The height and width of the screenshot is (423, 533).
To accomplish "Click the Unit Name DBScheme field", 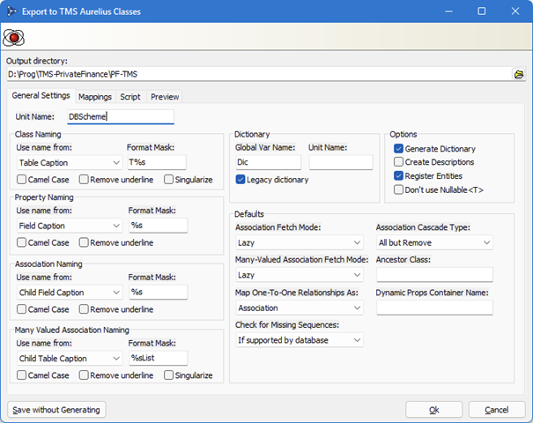I will 121,116.
